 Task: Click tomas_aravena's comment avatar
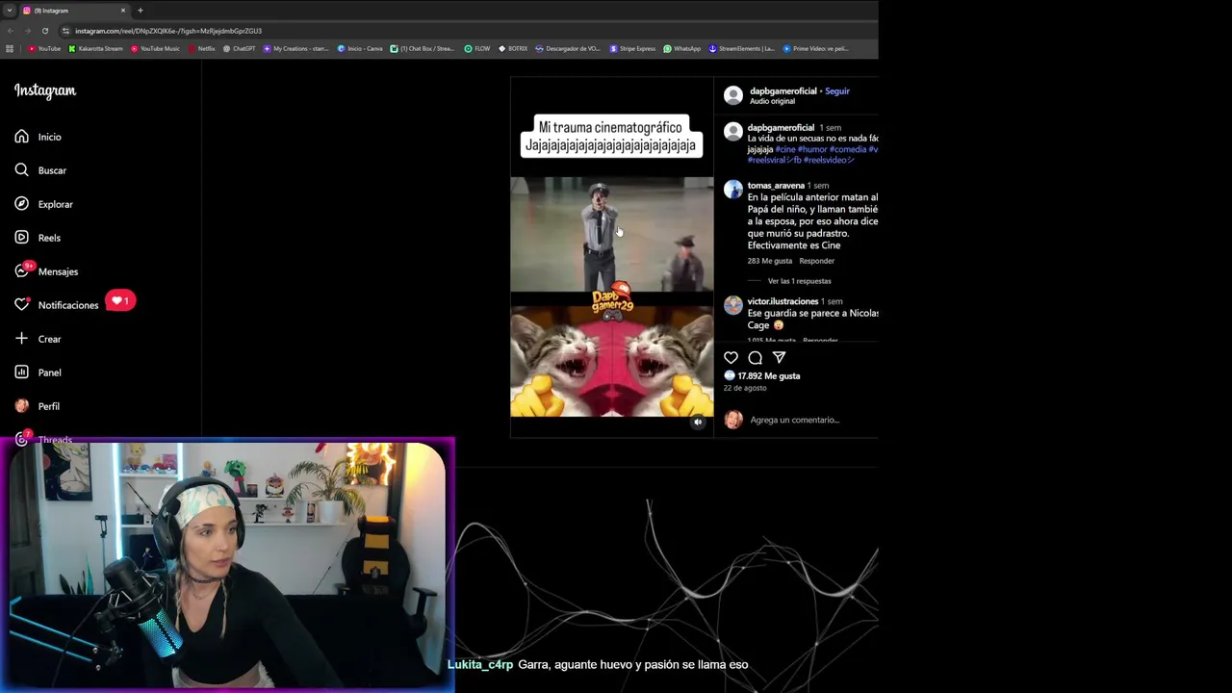tap(733, 190)
